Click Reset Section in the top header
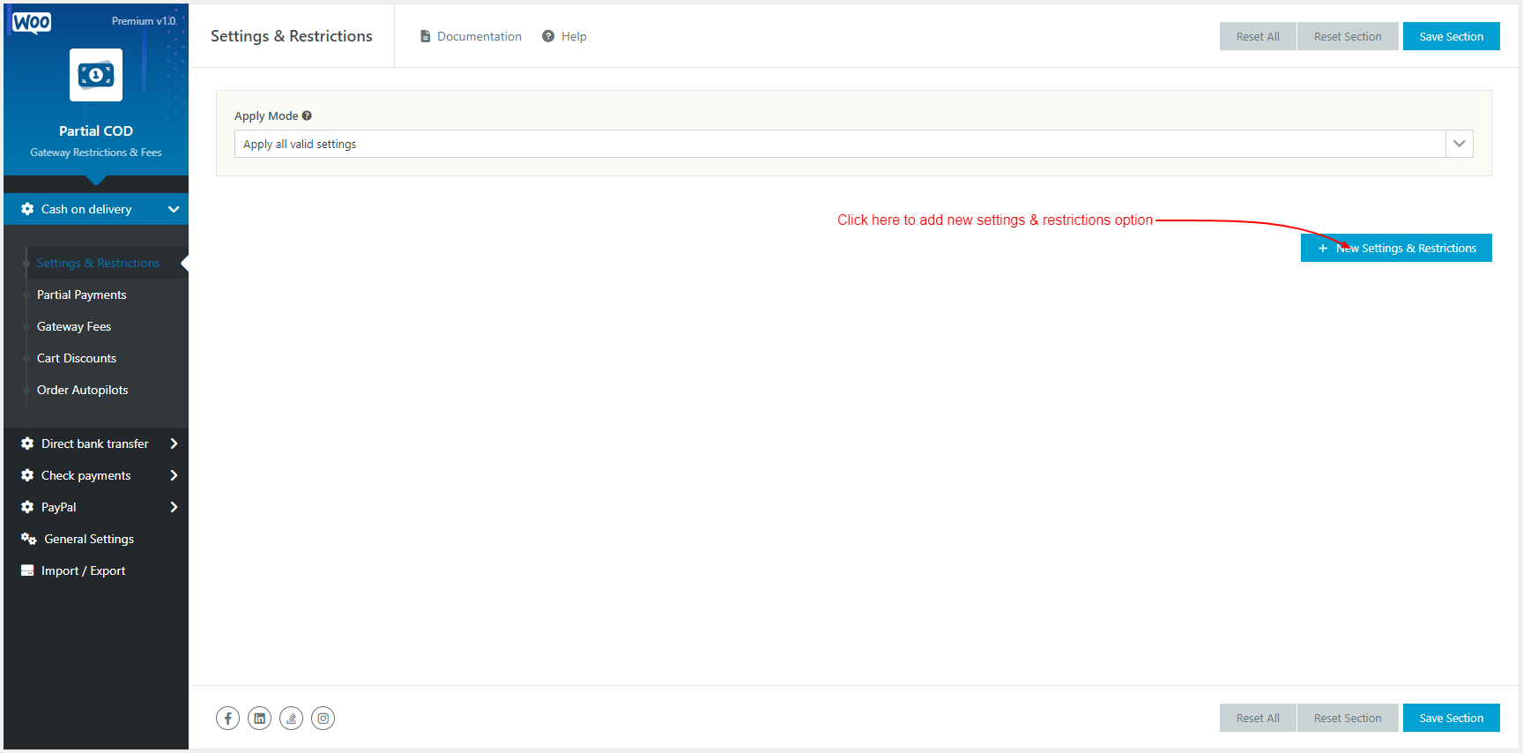Viewport: 1523px width, 753px height. coord(1348,36)
